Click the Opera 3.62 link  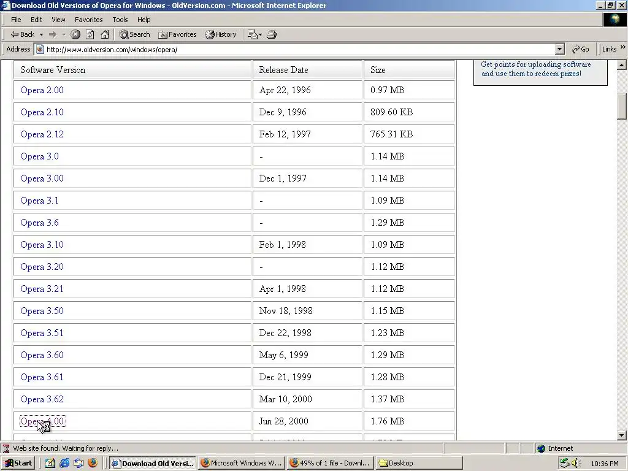click(42, 399)
